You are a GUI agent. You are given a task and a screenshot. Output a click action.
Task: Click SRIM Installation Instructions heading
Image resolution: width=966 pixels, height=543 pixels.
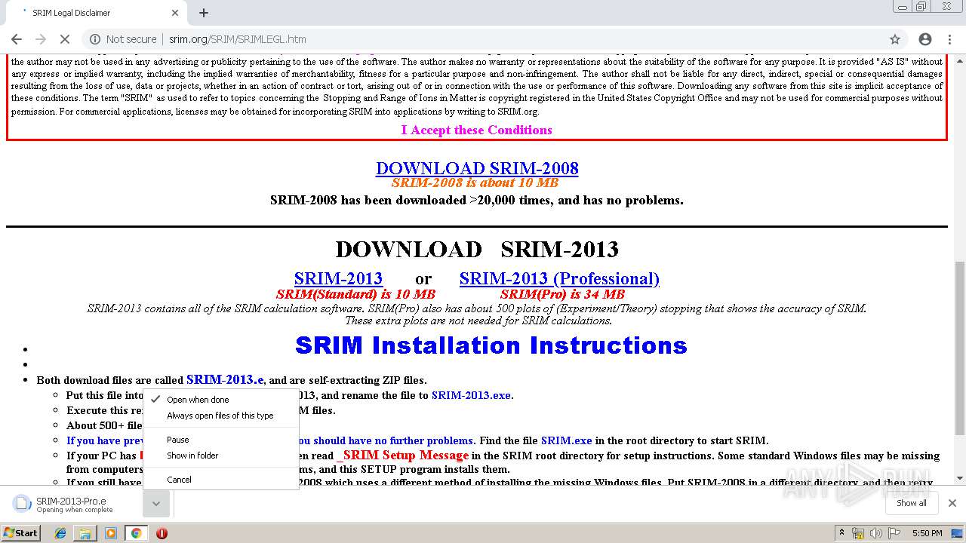coord(491,345)
